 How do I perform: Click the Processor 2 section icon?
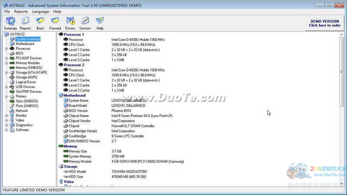coord(61,65)
